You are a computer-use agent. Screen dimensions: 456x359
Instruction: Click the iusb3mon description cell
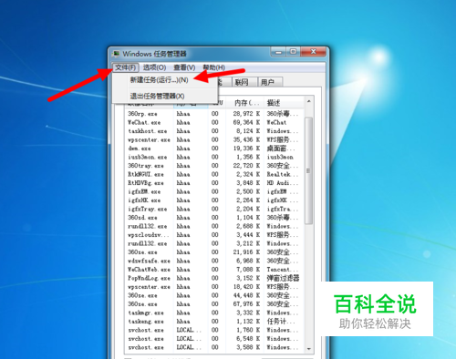click(x=280, y=157)
